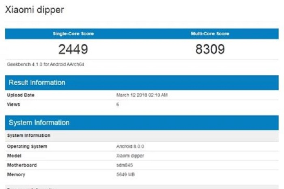Select the multi-core score value 8309
The image size is (284, 189).
[210, 49]
